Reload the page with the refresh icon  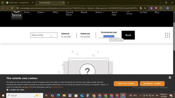tap(12, 8)
